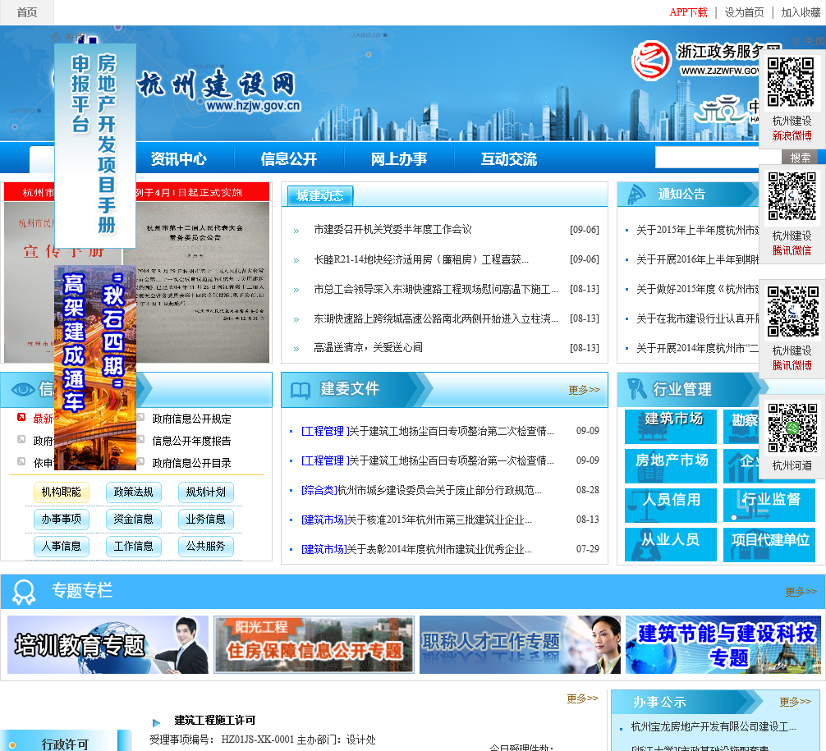Open 从业人员 tile
This screenshot has height=751, width=826.
coord(671,544)
